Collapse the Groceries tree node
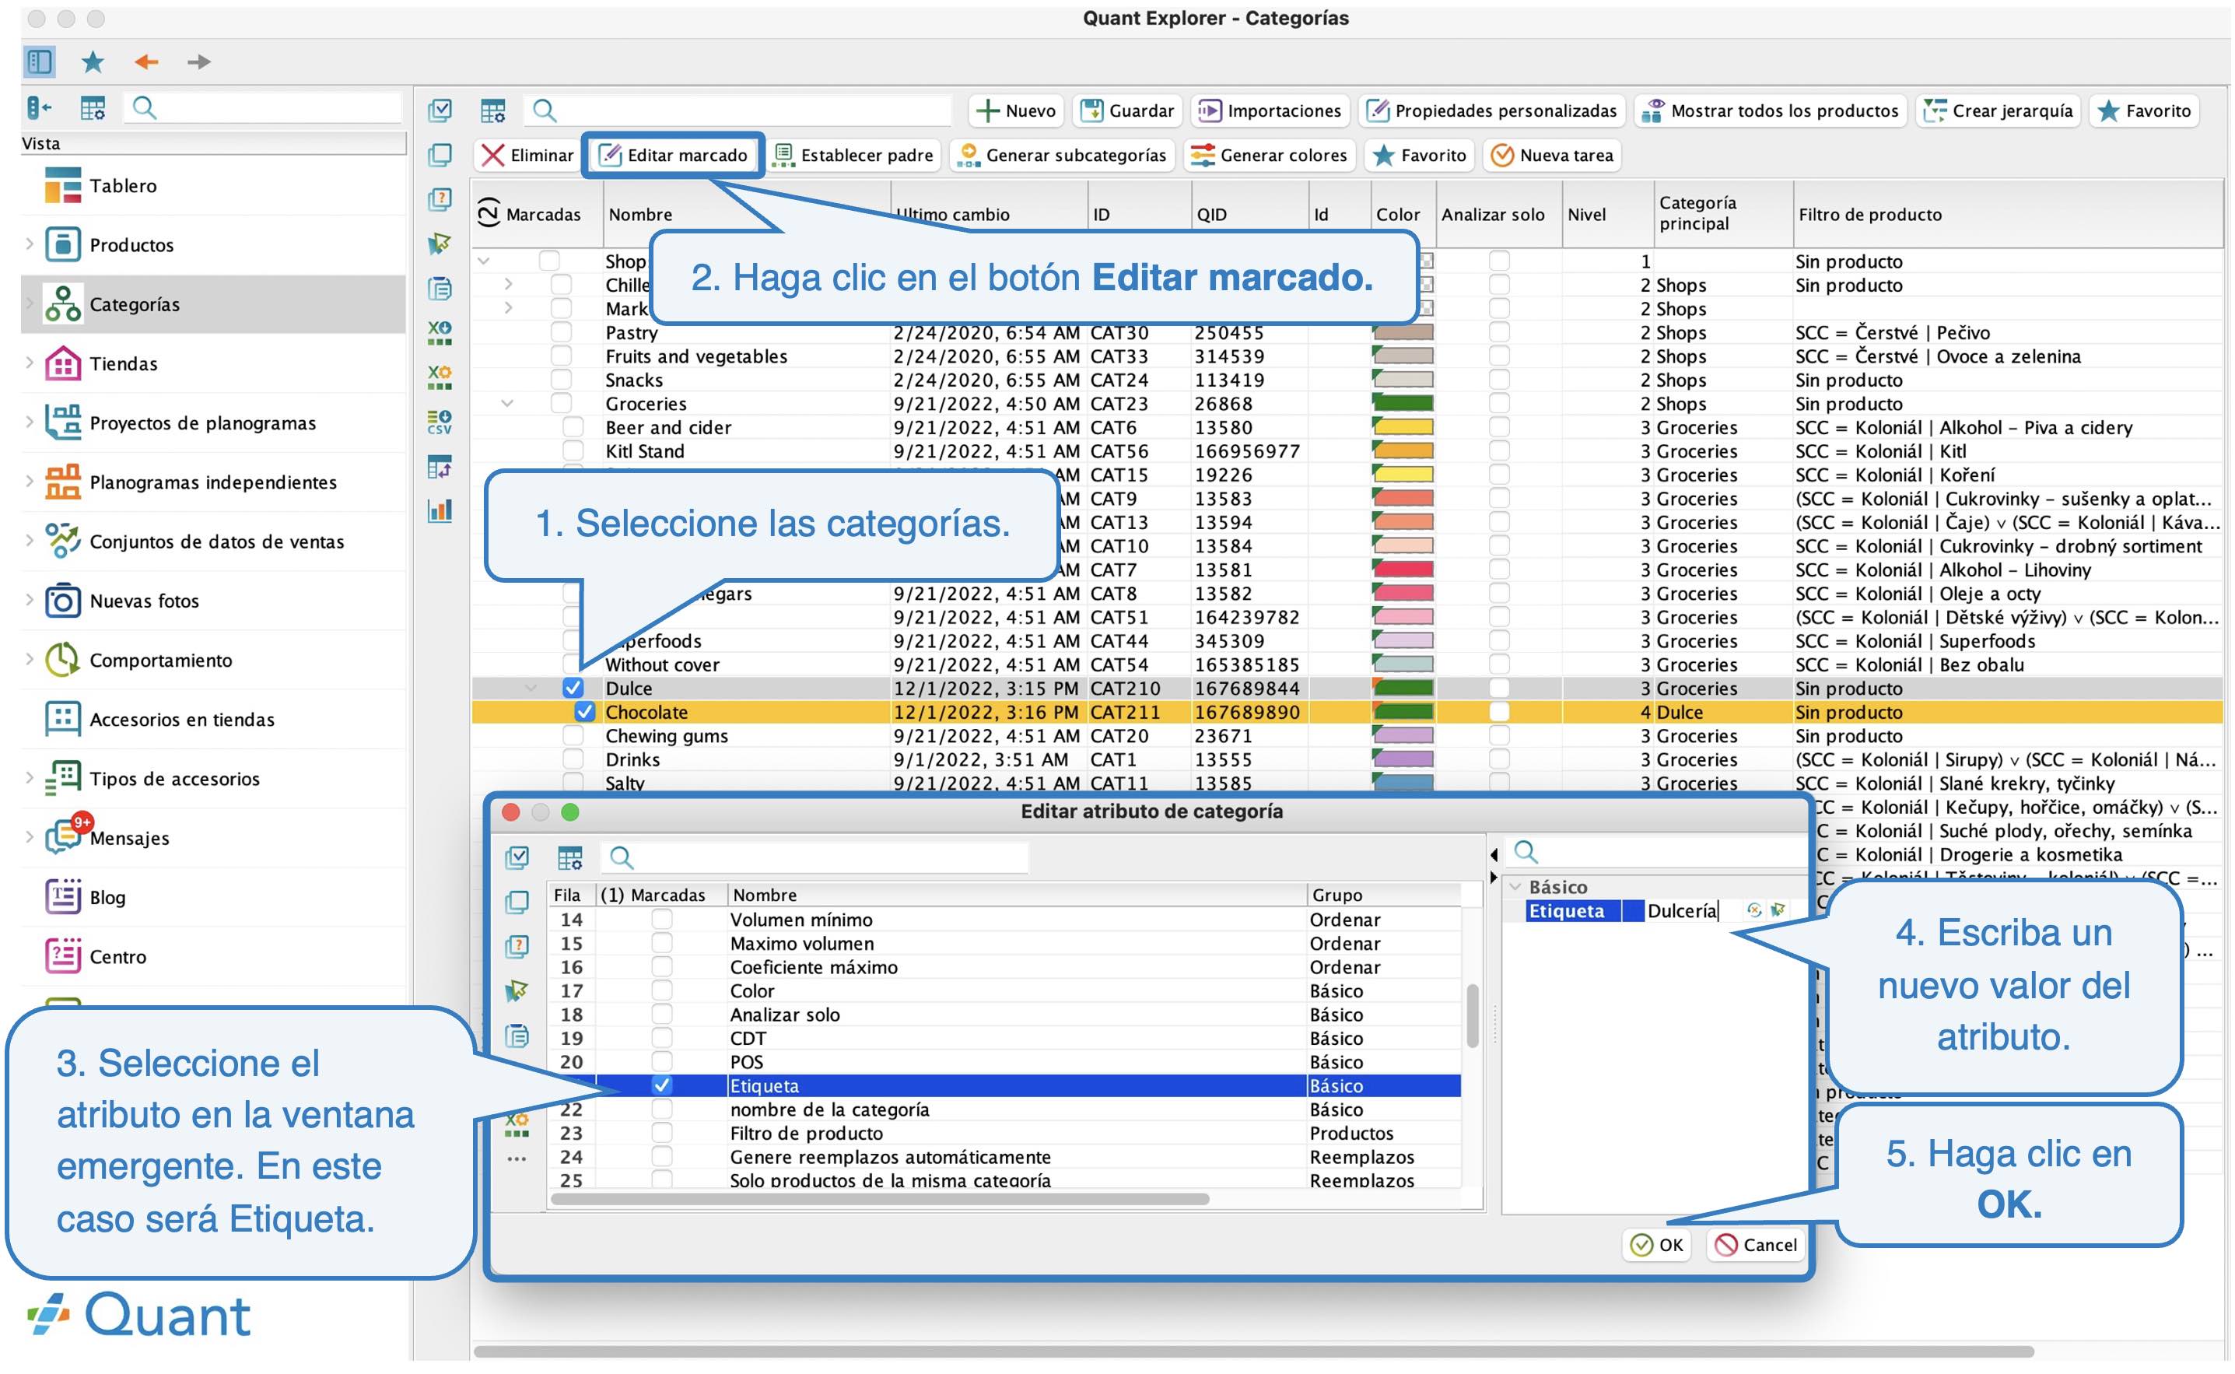The height and width of the screenshot is (1374, 2235). click(508, 404)
